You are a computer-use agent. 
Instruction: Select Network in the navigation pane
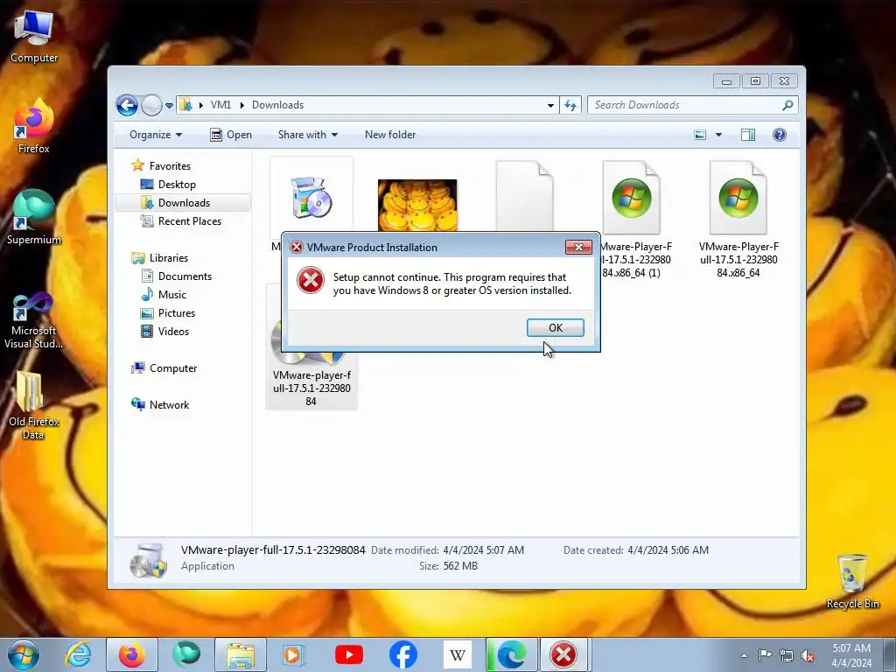tap(169, 404)
